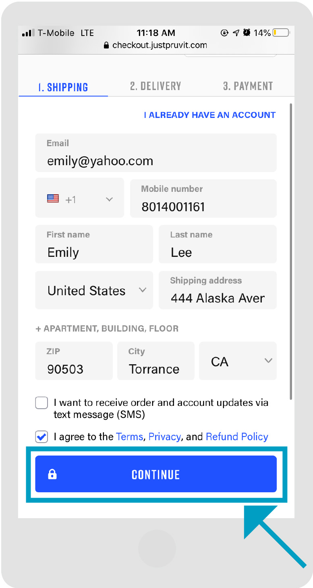Tap the cellular signal bars icon
This screenshot has height=588, width=313.
(x=29, y=33)
